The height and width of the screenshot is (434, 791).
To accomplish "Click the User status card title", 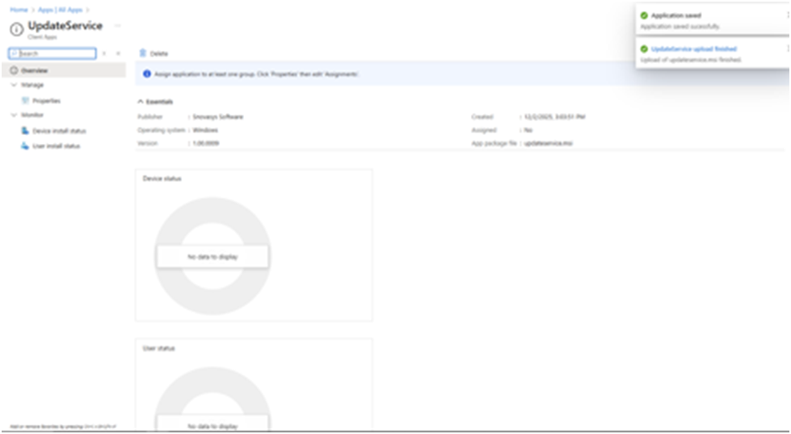I will 159,348.
